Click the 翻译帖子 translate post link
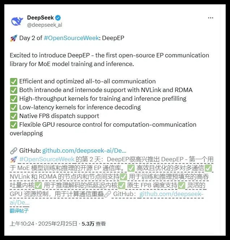This screenshot has width=230, height=240. point(19,211)
